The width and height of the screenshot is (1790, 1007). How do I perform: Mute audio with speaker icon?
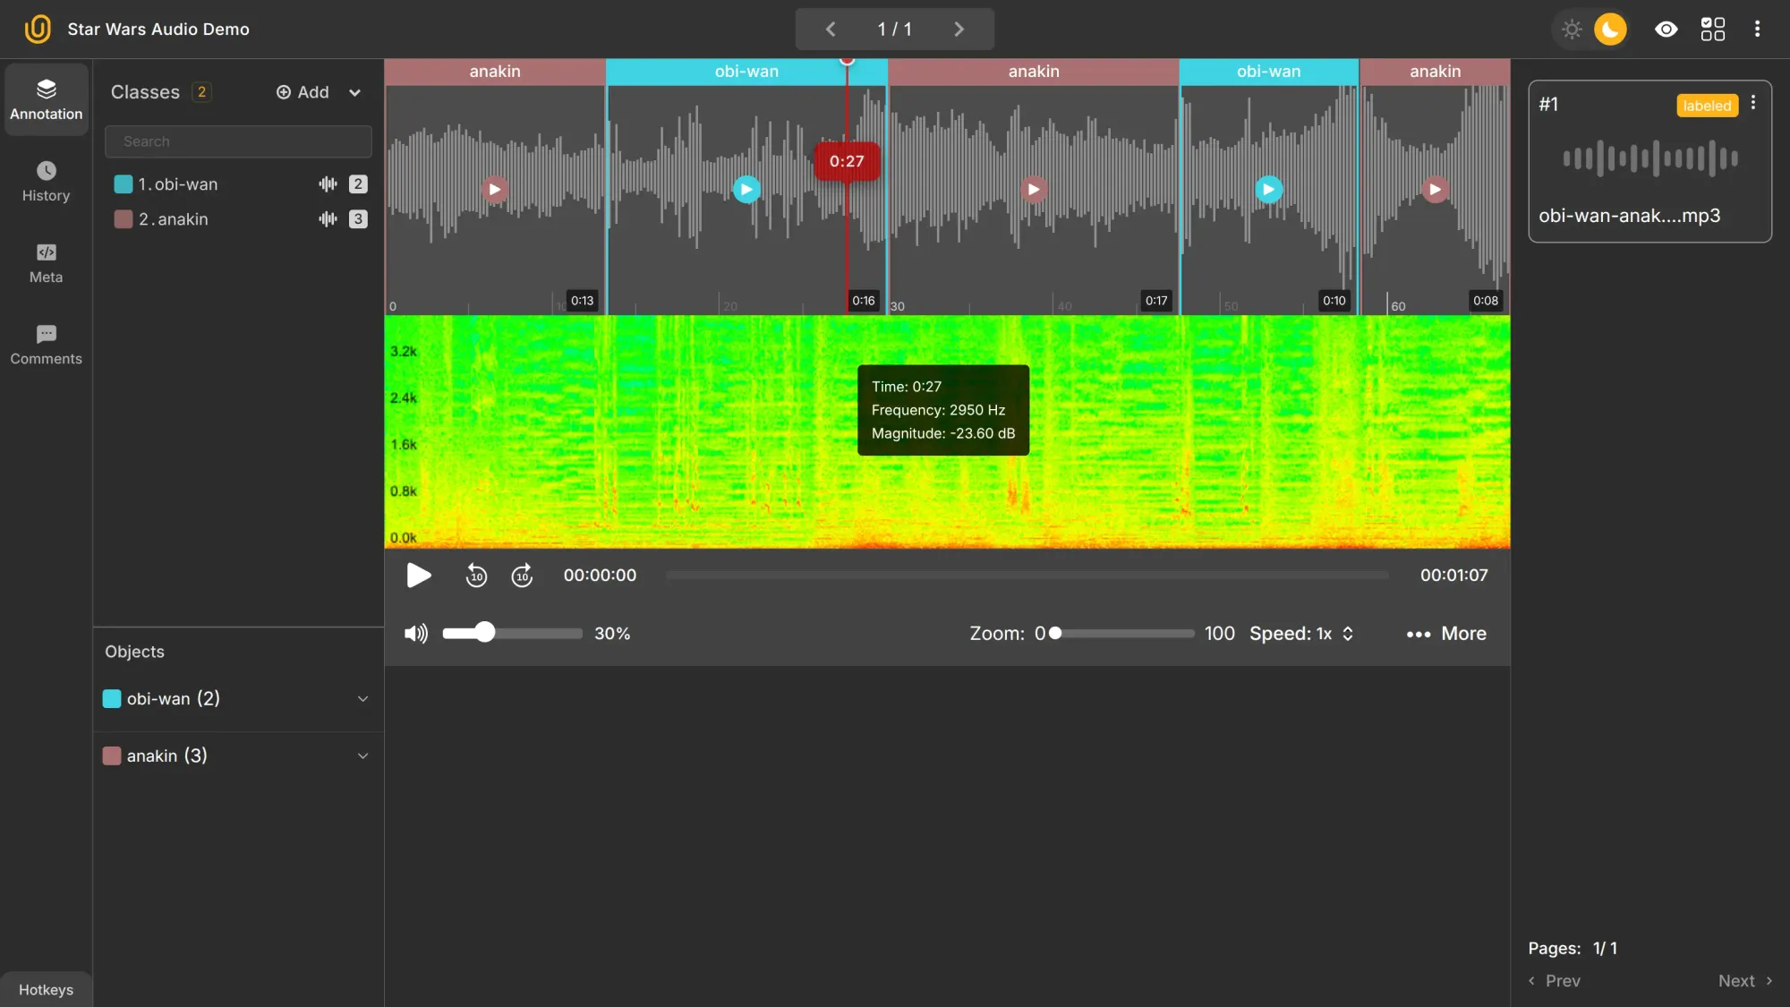[x=416, y=634]
